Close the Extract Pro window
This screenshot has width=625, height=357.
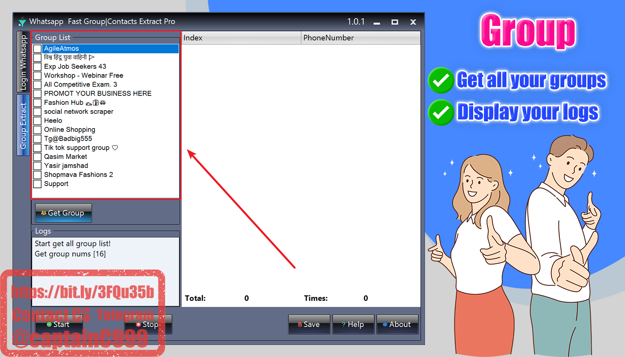[413, 22]
